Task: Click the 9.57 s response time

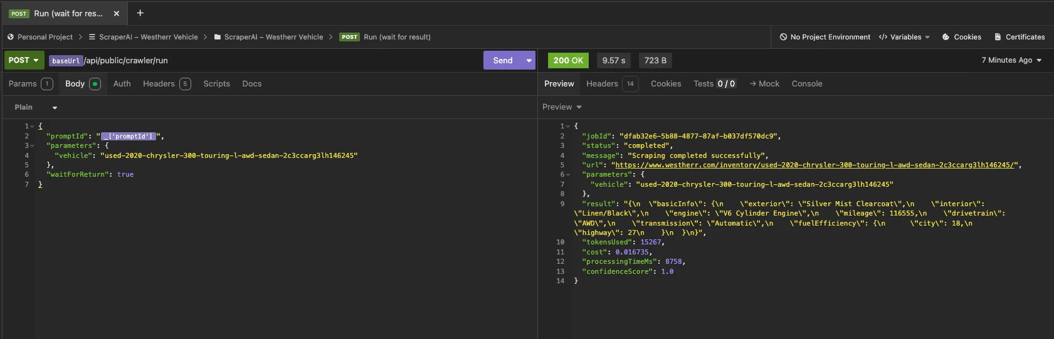Action: coord(614,60)
